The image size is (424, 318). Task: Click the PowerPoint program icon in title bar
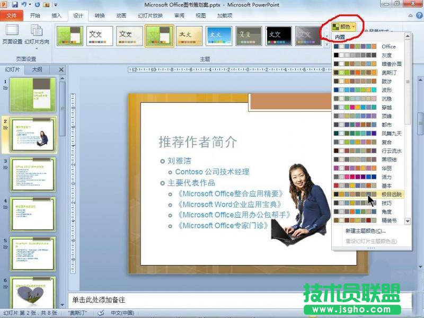(4, 4)
